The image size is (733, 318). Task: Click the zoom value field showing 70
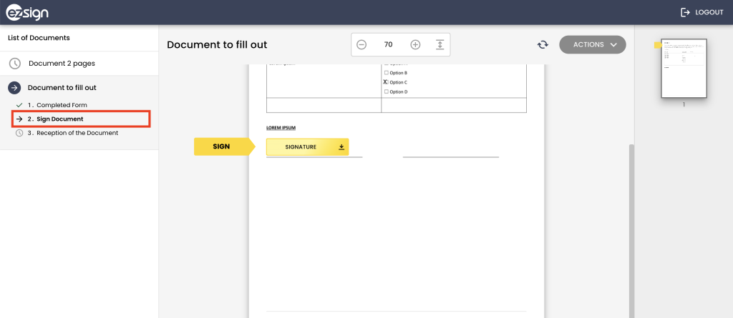click(388, 44)
